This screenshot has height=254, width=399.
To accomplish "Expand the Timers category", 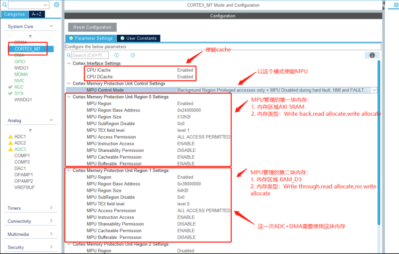I will [30, 208].
